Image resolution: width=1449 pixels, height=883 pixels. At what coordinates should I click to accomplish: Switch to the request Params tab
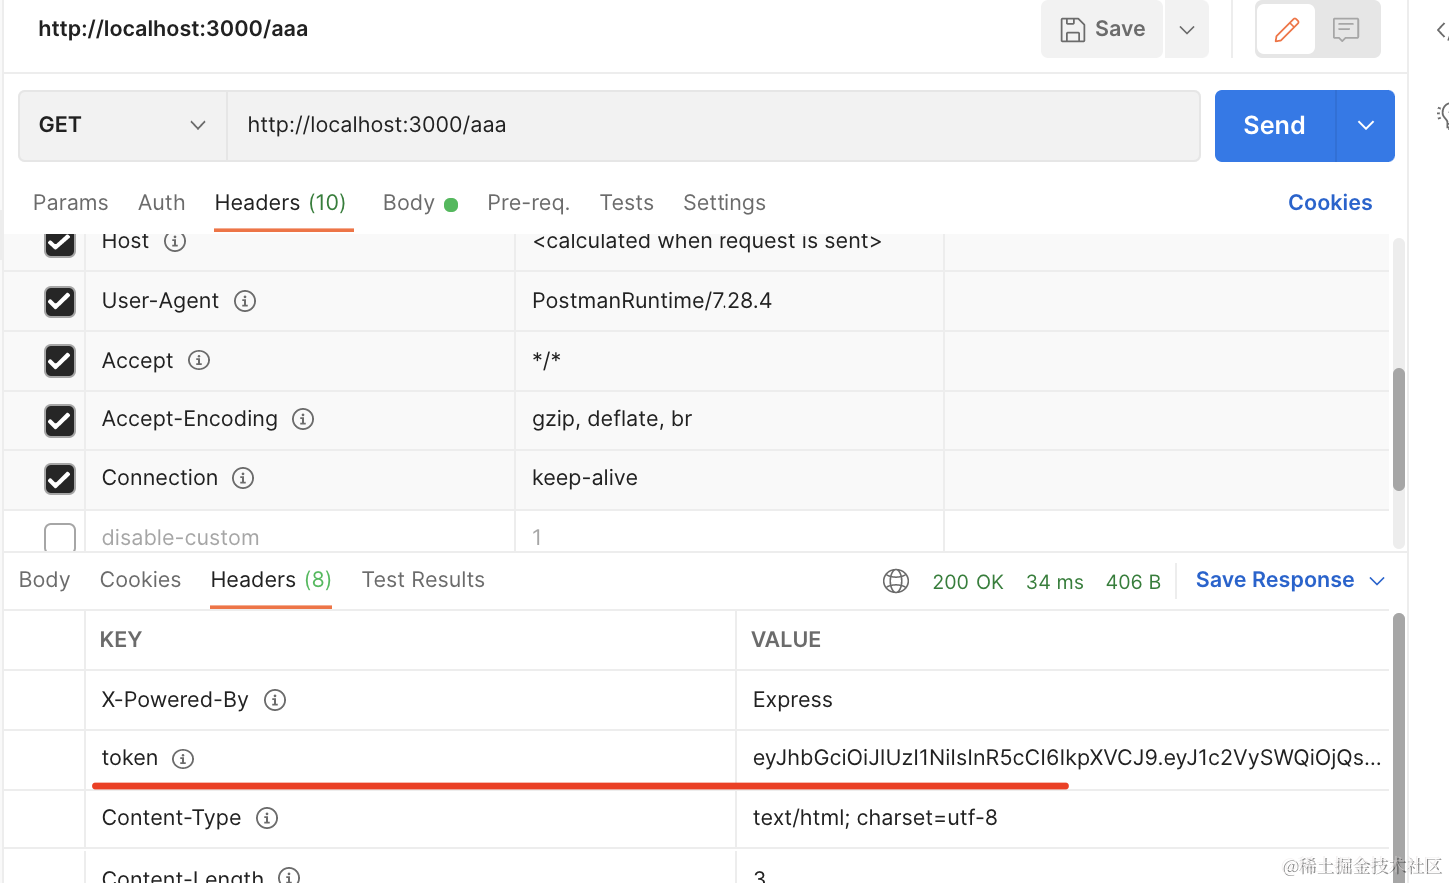70,203
